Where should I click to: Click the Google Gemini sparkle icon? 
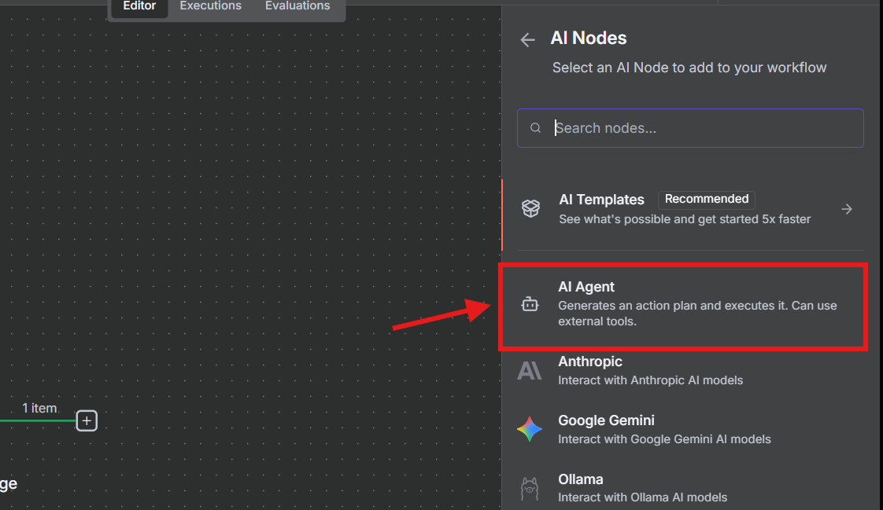coord(530,428)
